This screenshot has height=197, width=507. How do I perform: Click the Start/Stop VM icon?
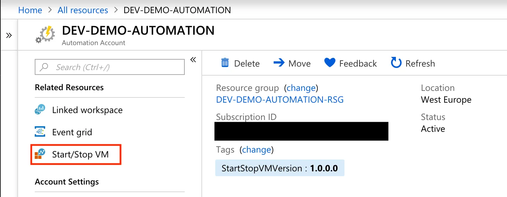(40, 154)
